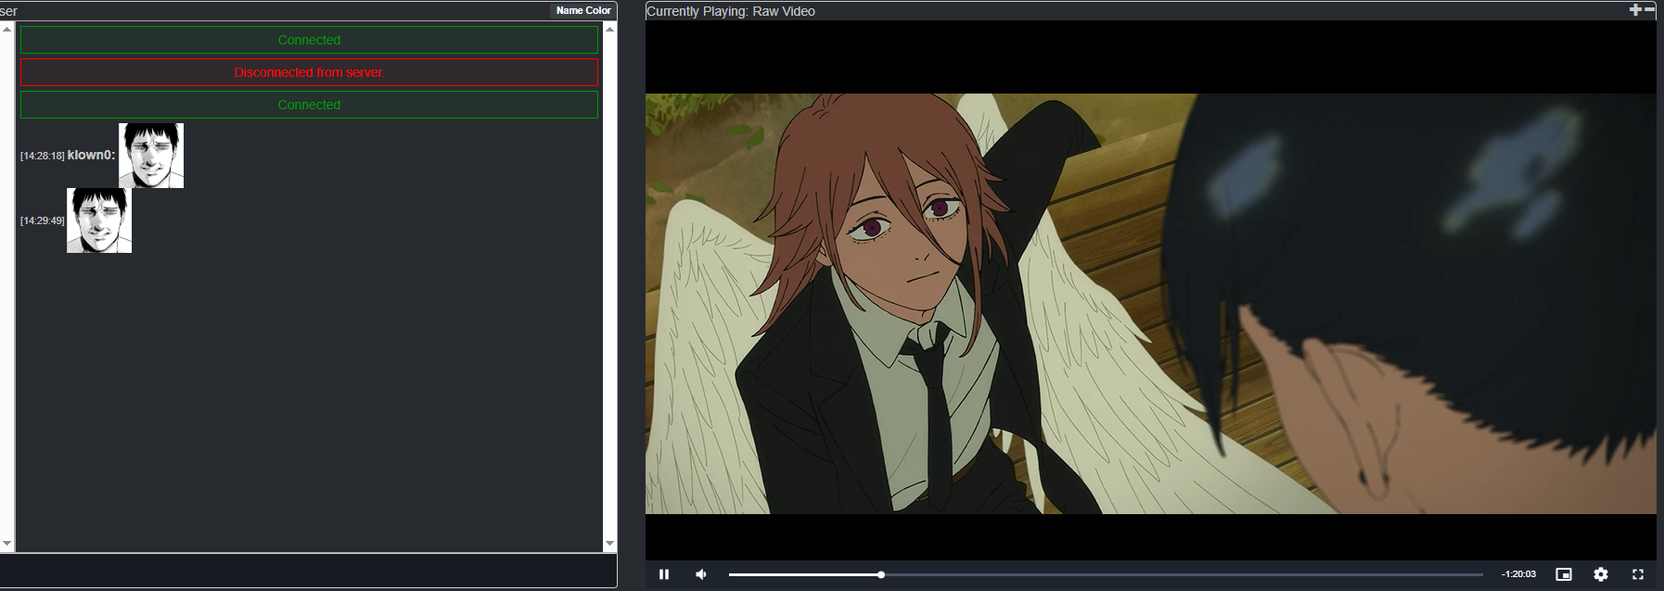Click the emote image at 14:29:49
This screenshot has height=591, width=1664.
[x=99, y=220]
